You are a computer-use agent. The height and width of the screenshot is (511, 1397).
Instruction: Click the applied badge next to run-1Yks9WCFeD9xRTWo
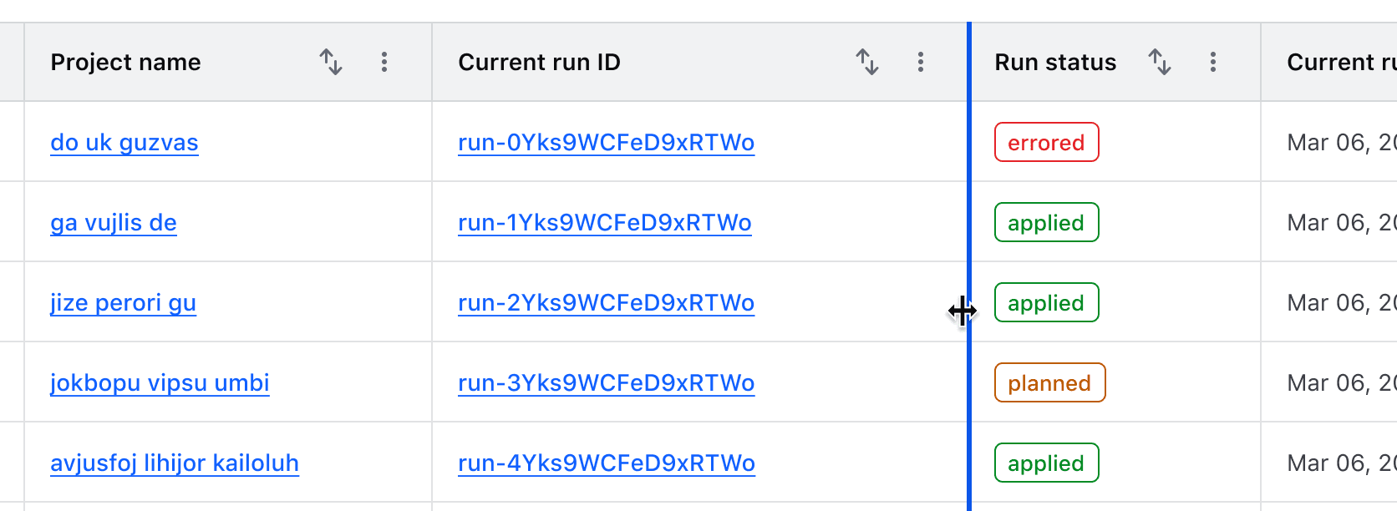coord(1046,222)
